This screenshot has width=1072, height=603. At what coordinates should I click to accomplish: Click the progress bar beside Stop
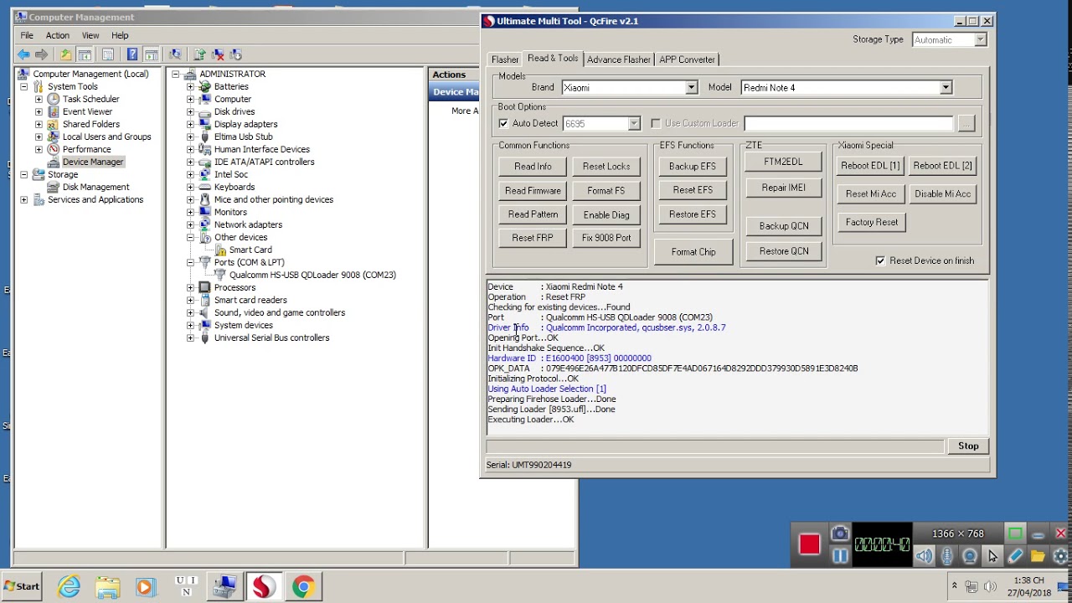714,446
